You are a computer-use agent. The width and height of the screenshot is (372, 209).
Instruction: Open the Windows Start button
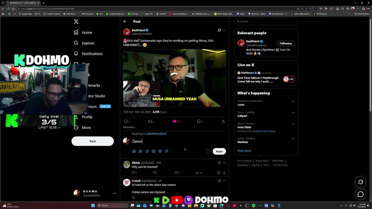(x=93, y=206)
